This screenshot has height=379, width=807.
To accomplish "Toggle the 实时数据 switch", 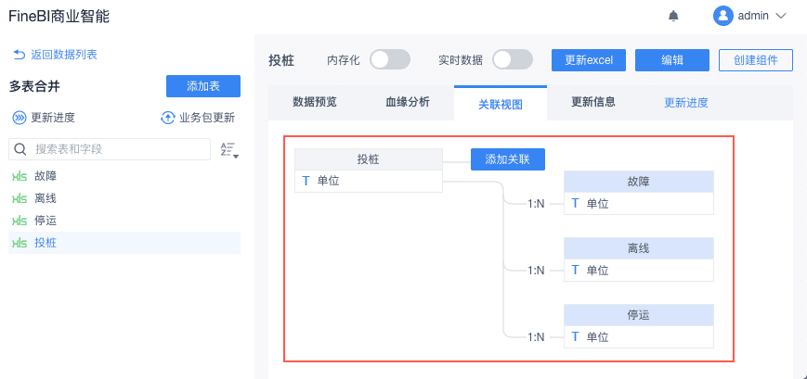I will [x=513, y=60].
